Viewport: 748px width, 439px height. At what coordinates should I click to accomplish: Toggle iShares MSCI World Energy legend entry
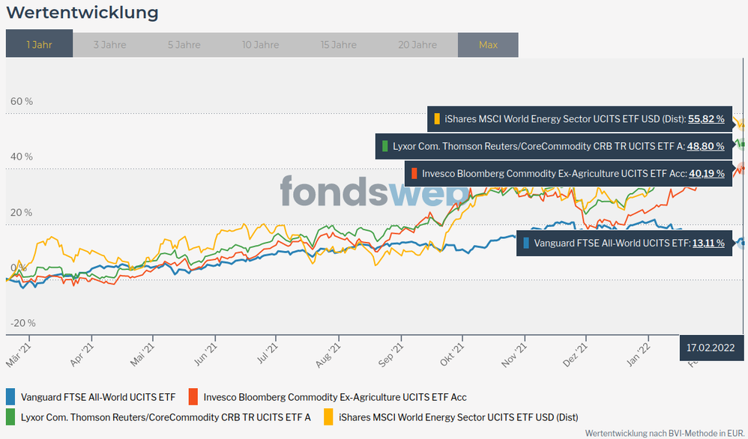(x=457, y=417)
